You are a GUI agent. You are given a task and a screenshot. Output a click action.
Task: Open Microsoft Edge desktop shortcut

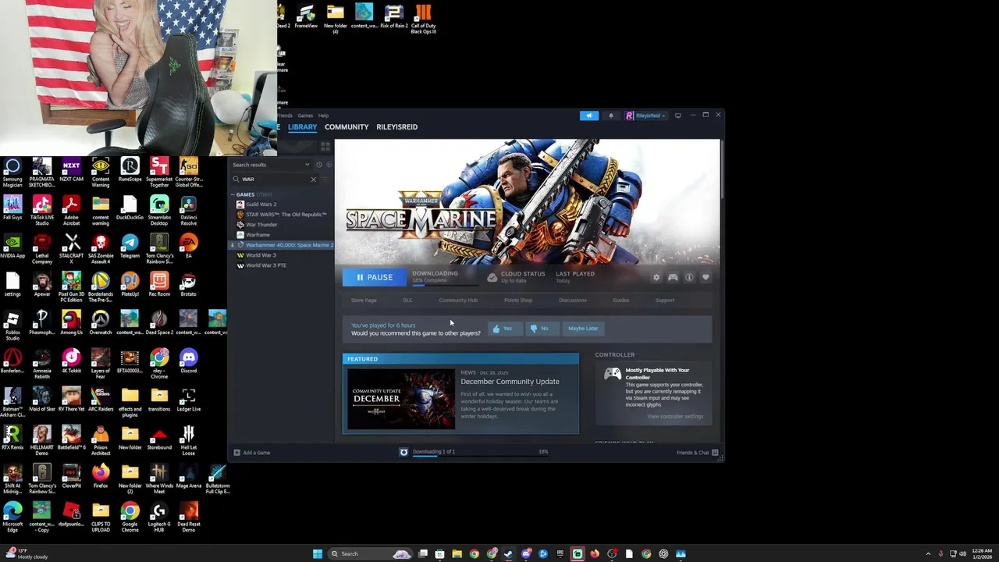pyautogui.click(x=12, y=517)
